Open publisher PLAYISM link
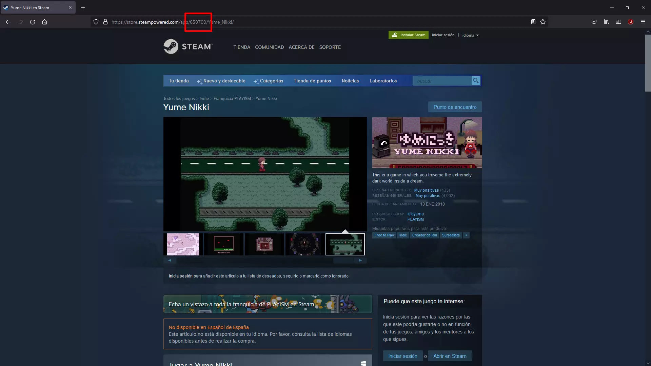 (416, 219)
